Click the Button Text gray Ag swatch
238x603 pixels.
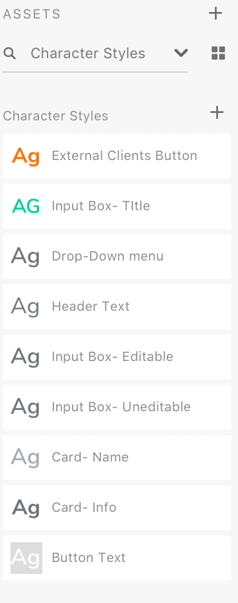click(x=26, y=557)
